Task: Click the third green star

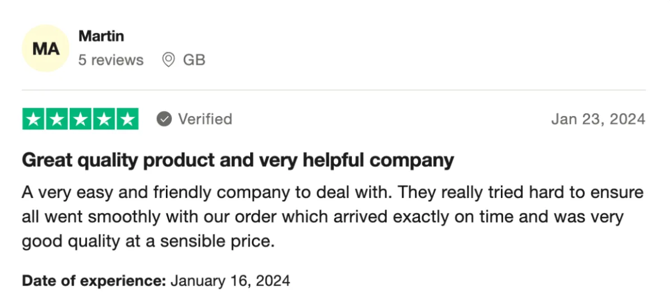Action: 81,119
